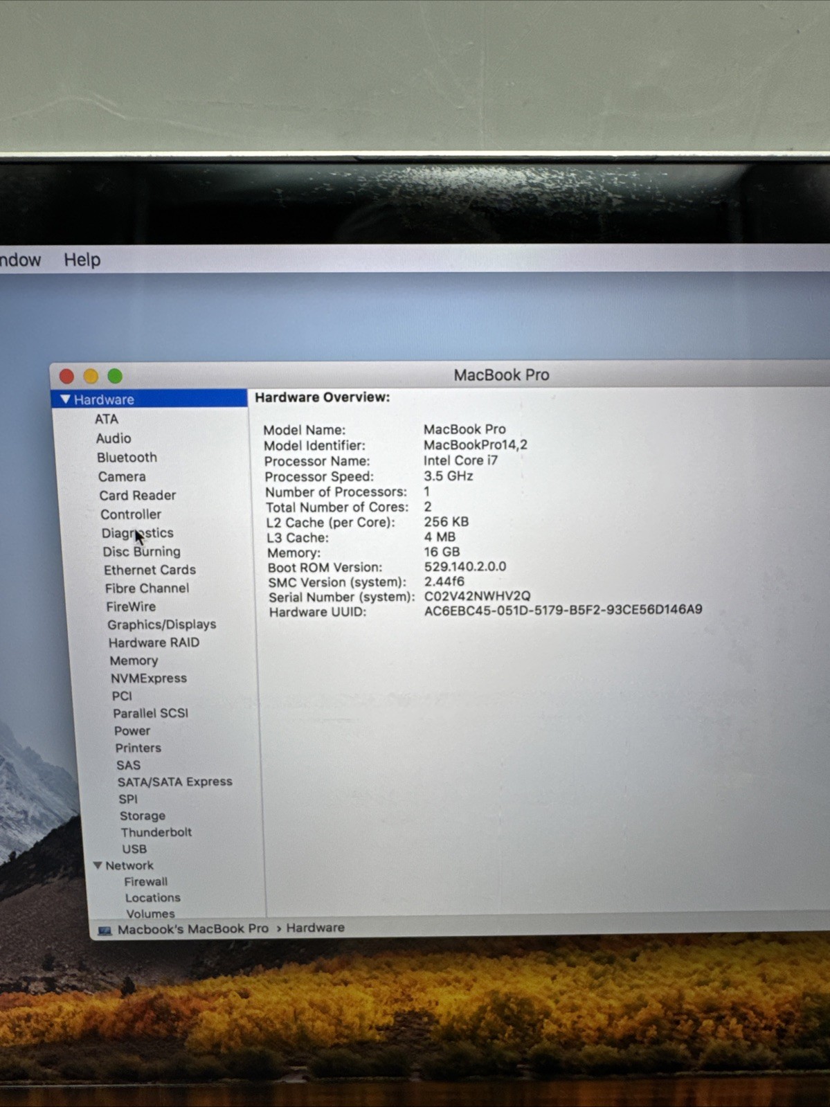Image resolution: width=830 pixels, height=1107 pixels.
Task: Select PCI in the sidebar
Action: point(122,696)
